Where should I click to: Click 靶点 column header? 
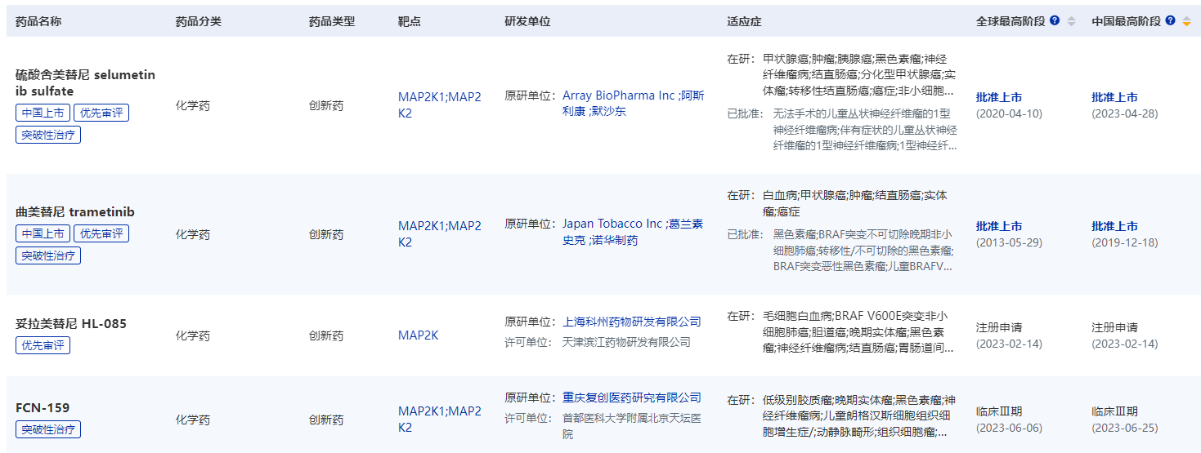tap(410, 21)
